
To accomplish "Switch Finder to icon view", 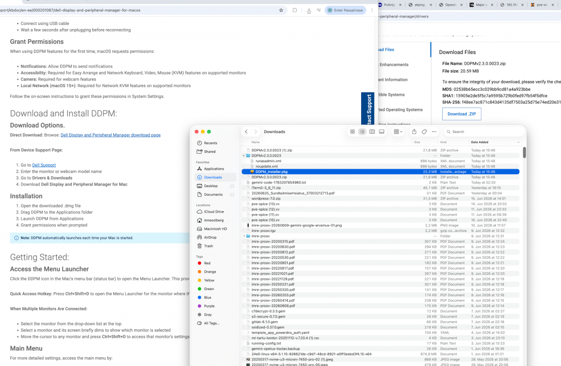I will pyautogui.click(x=352, y=132).
